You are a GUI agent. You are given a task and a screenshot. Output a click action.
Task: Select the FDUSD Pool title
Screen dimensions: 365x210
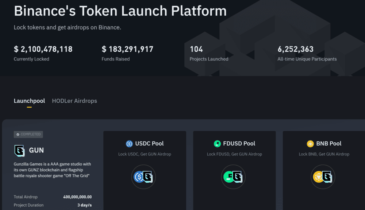[239, 144]
